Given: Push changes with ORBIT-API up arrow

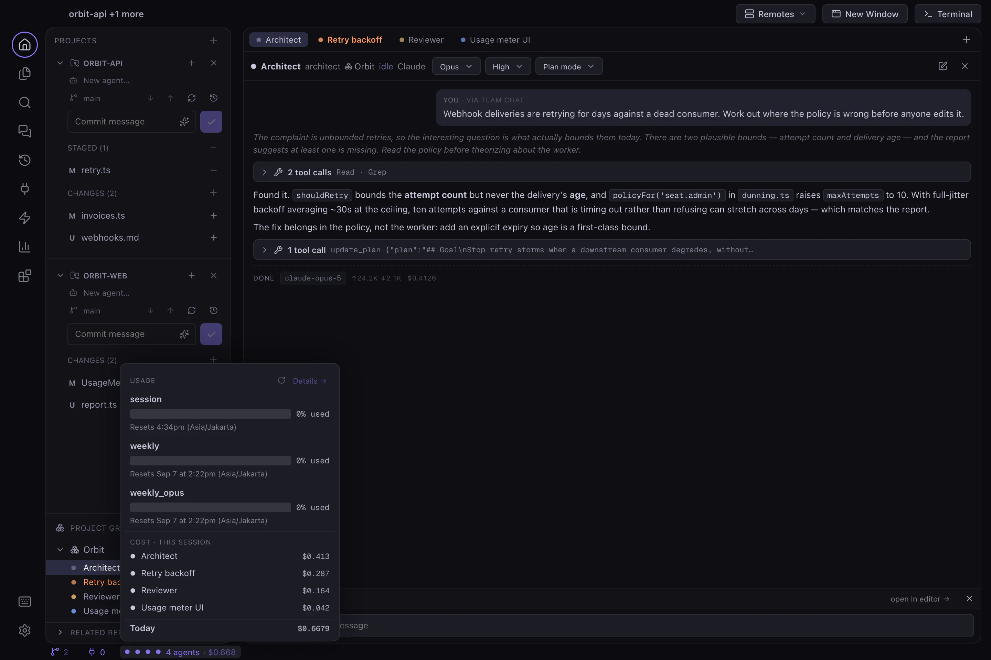Looking at the screenshot, I should (x=170, y=98).
